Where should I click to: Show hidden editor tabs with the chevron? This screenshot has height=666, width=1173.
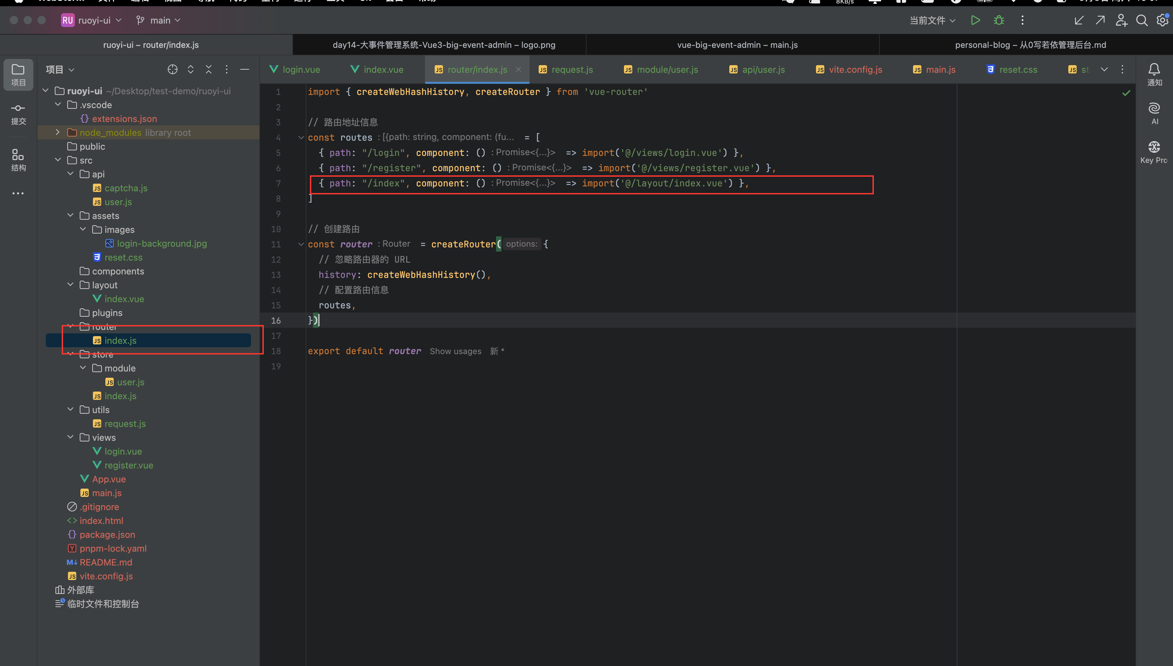pyautogui.click(x=1104, y=70)
